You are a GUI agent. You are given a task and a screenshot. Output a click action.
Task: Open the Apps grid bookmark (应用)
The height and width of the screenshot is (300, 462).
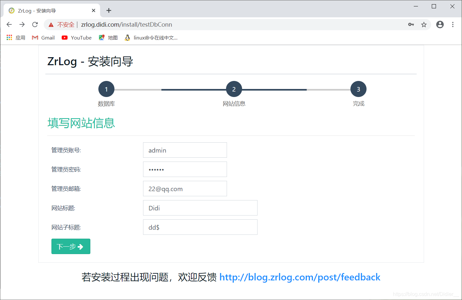(x=16, y=38)
